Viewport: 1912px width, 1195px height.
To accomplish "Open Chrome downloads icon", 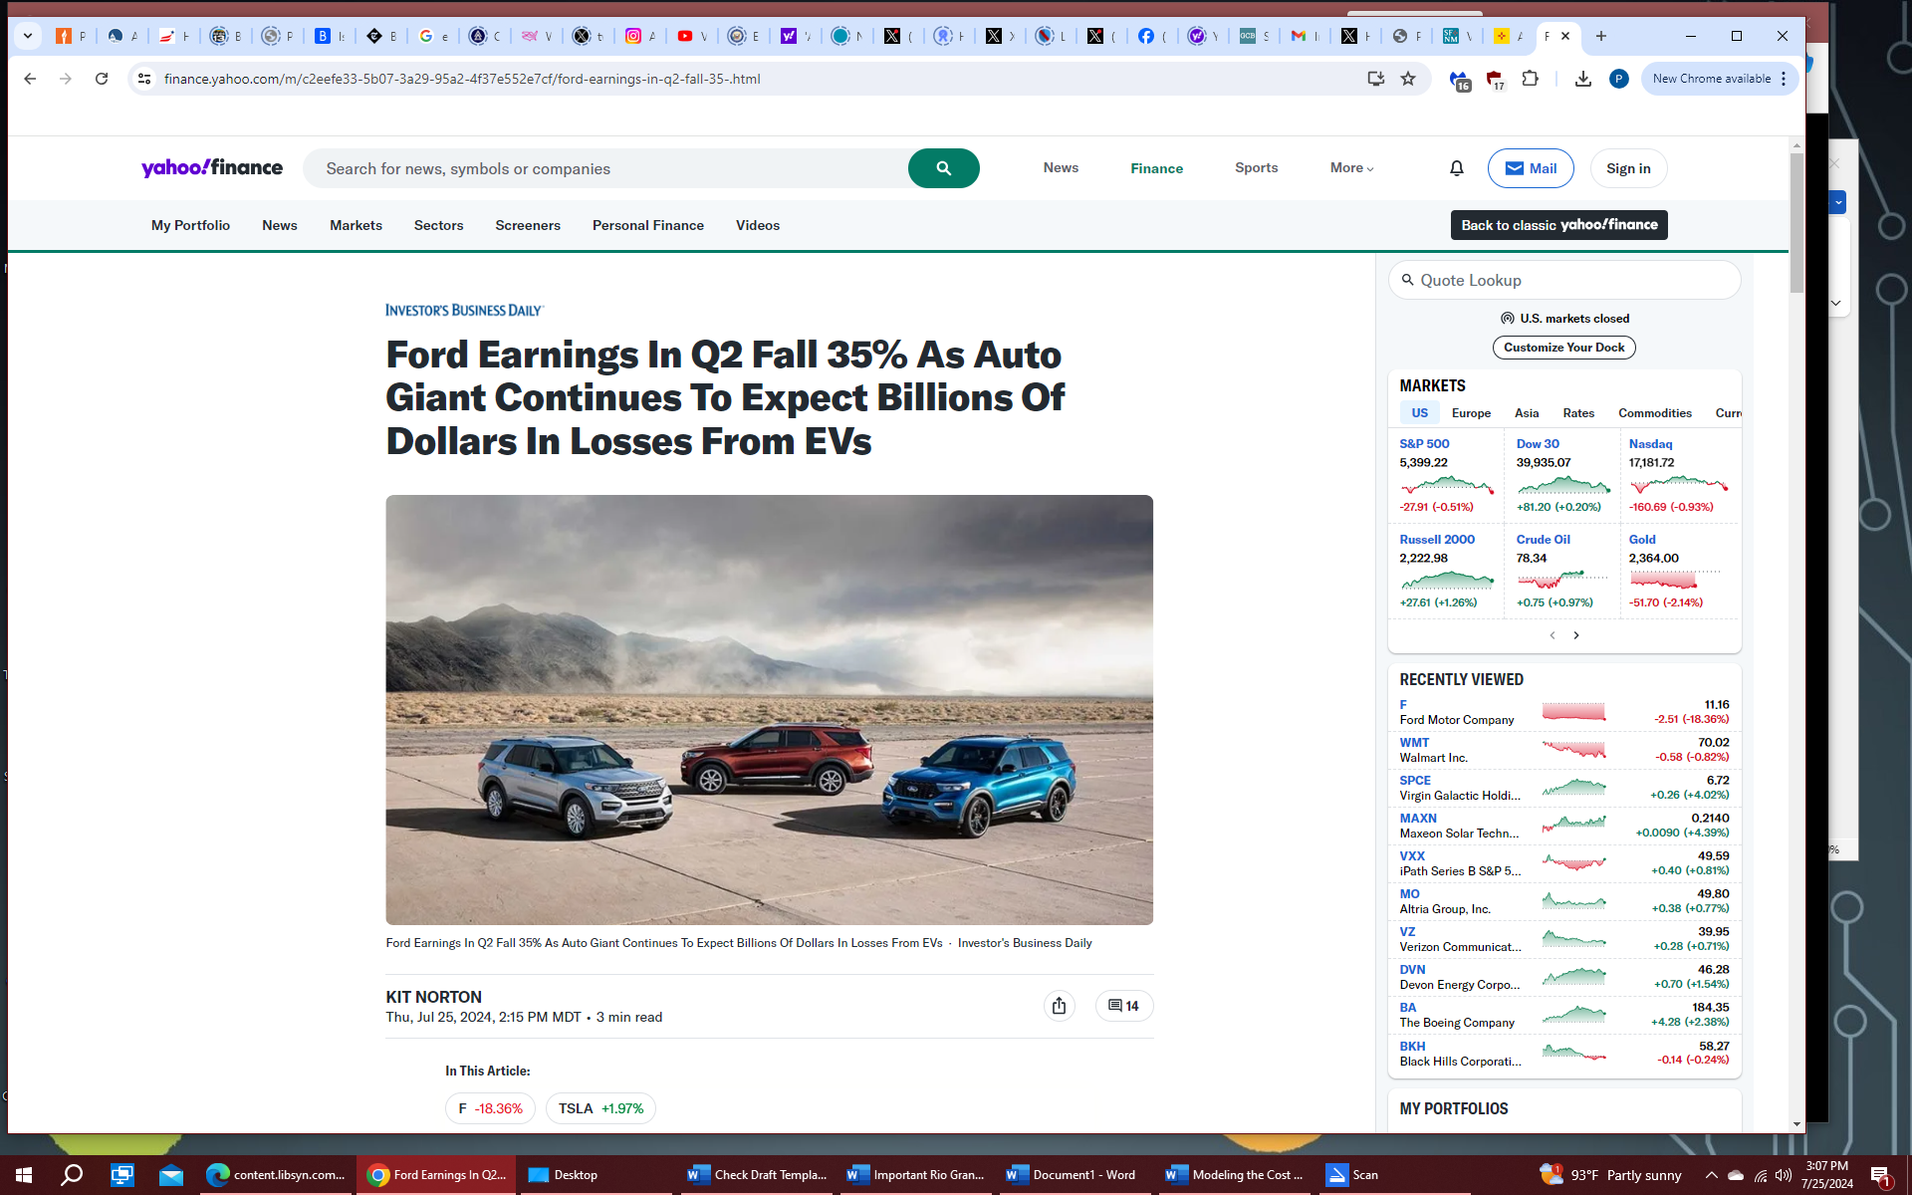I will (x=1582, y=79).
